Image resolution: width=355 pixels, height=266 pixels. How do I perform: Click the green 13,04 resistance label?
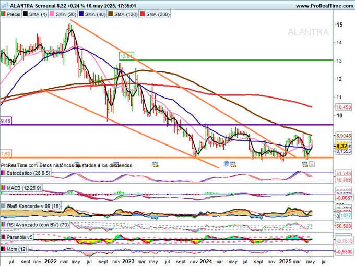coord(126,56)
